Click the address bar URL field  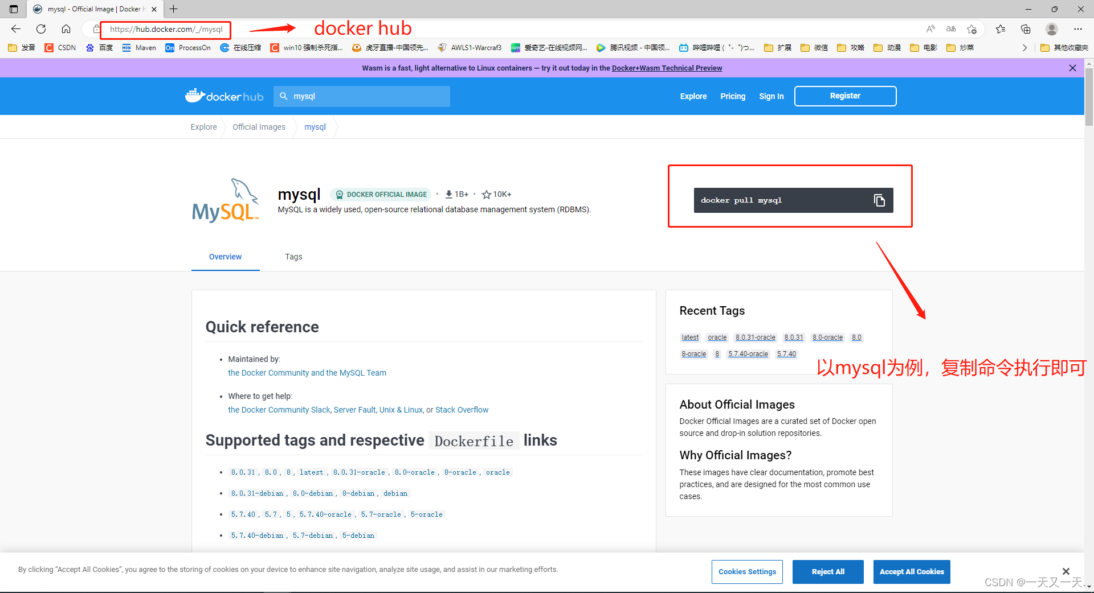[165, 29]
